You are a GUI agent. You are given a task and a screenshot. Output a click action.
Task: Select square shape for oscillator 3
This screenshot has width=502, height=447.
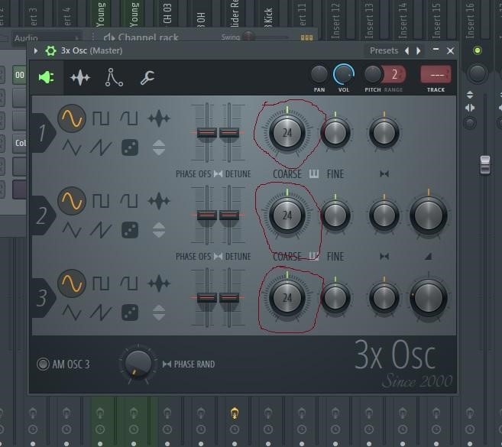point(101,283)
